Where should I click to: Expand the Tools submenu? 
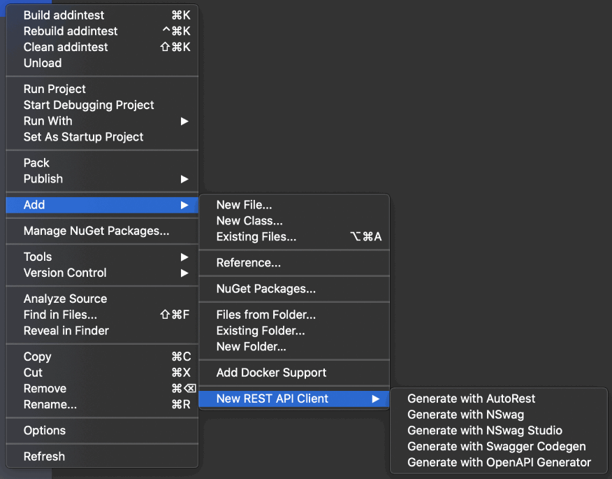click(102, 257)
